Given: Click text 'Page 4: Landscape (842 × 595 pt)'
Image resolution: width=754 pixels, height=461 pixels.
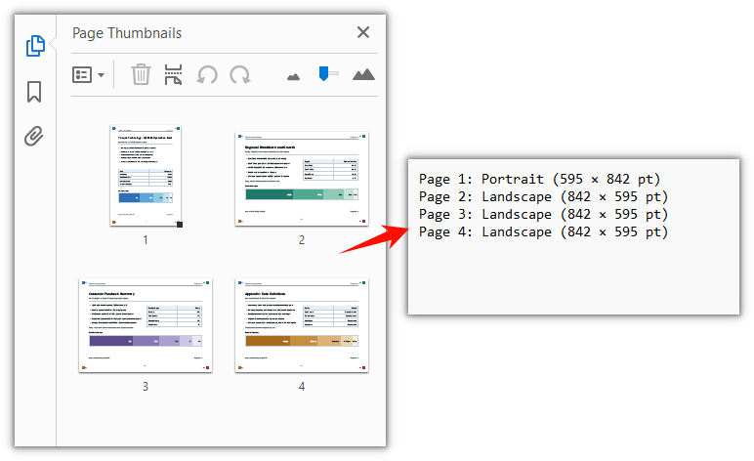Looking at the screenshot, I should 543,232.
